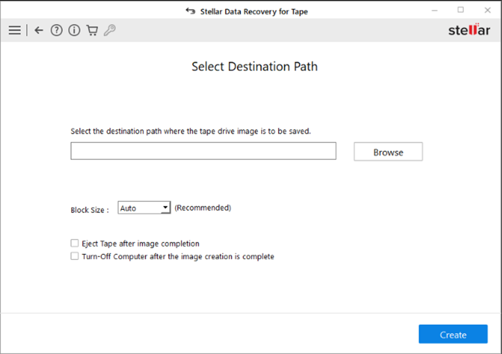The image size is (502, 354).
Task: Tick the Turn-Off Computer checkbox
Action: (x=75, y=256)
